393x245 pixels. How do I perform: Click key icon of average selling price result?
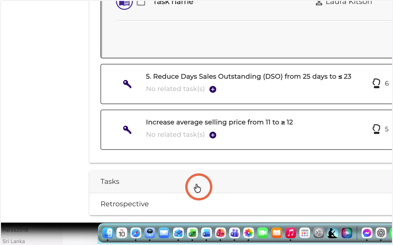[x=127, y=130]
